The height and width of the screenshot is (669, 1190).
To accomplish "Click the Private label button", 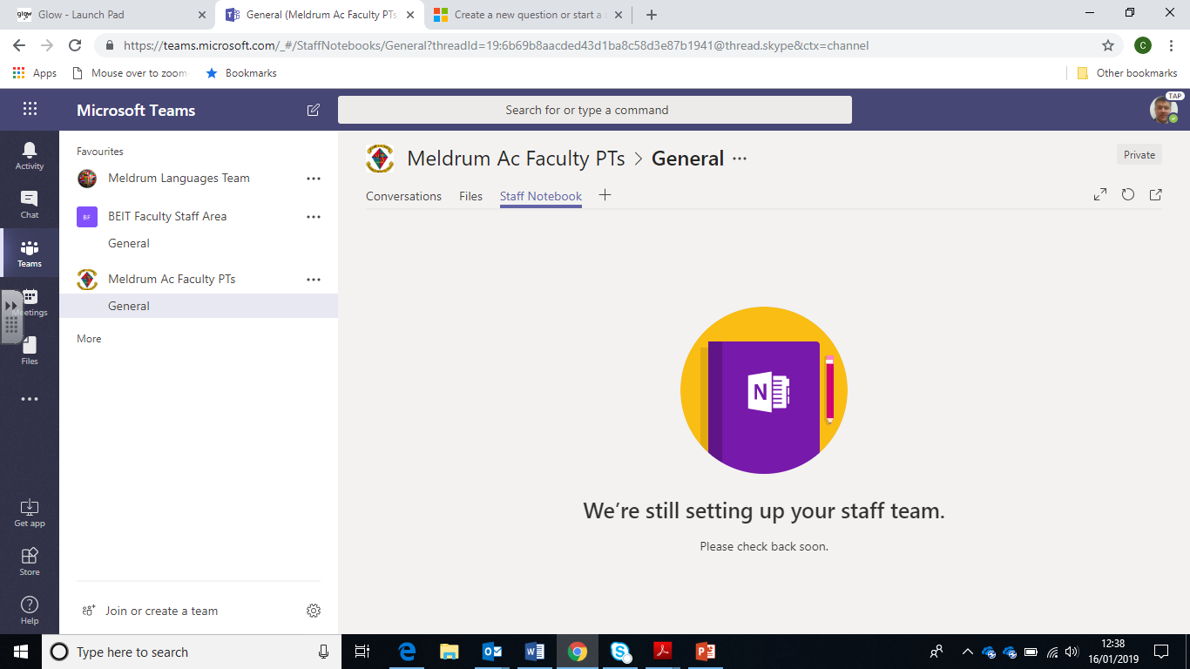I will pos(1139,154).
